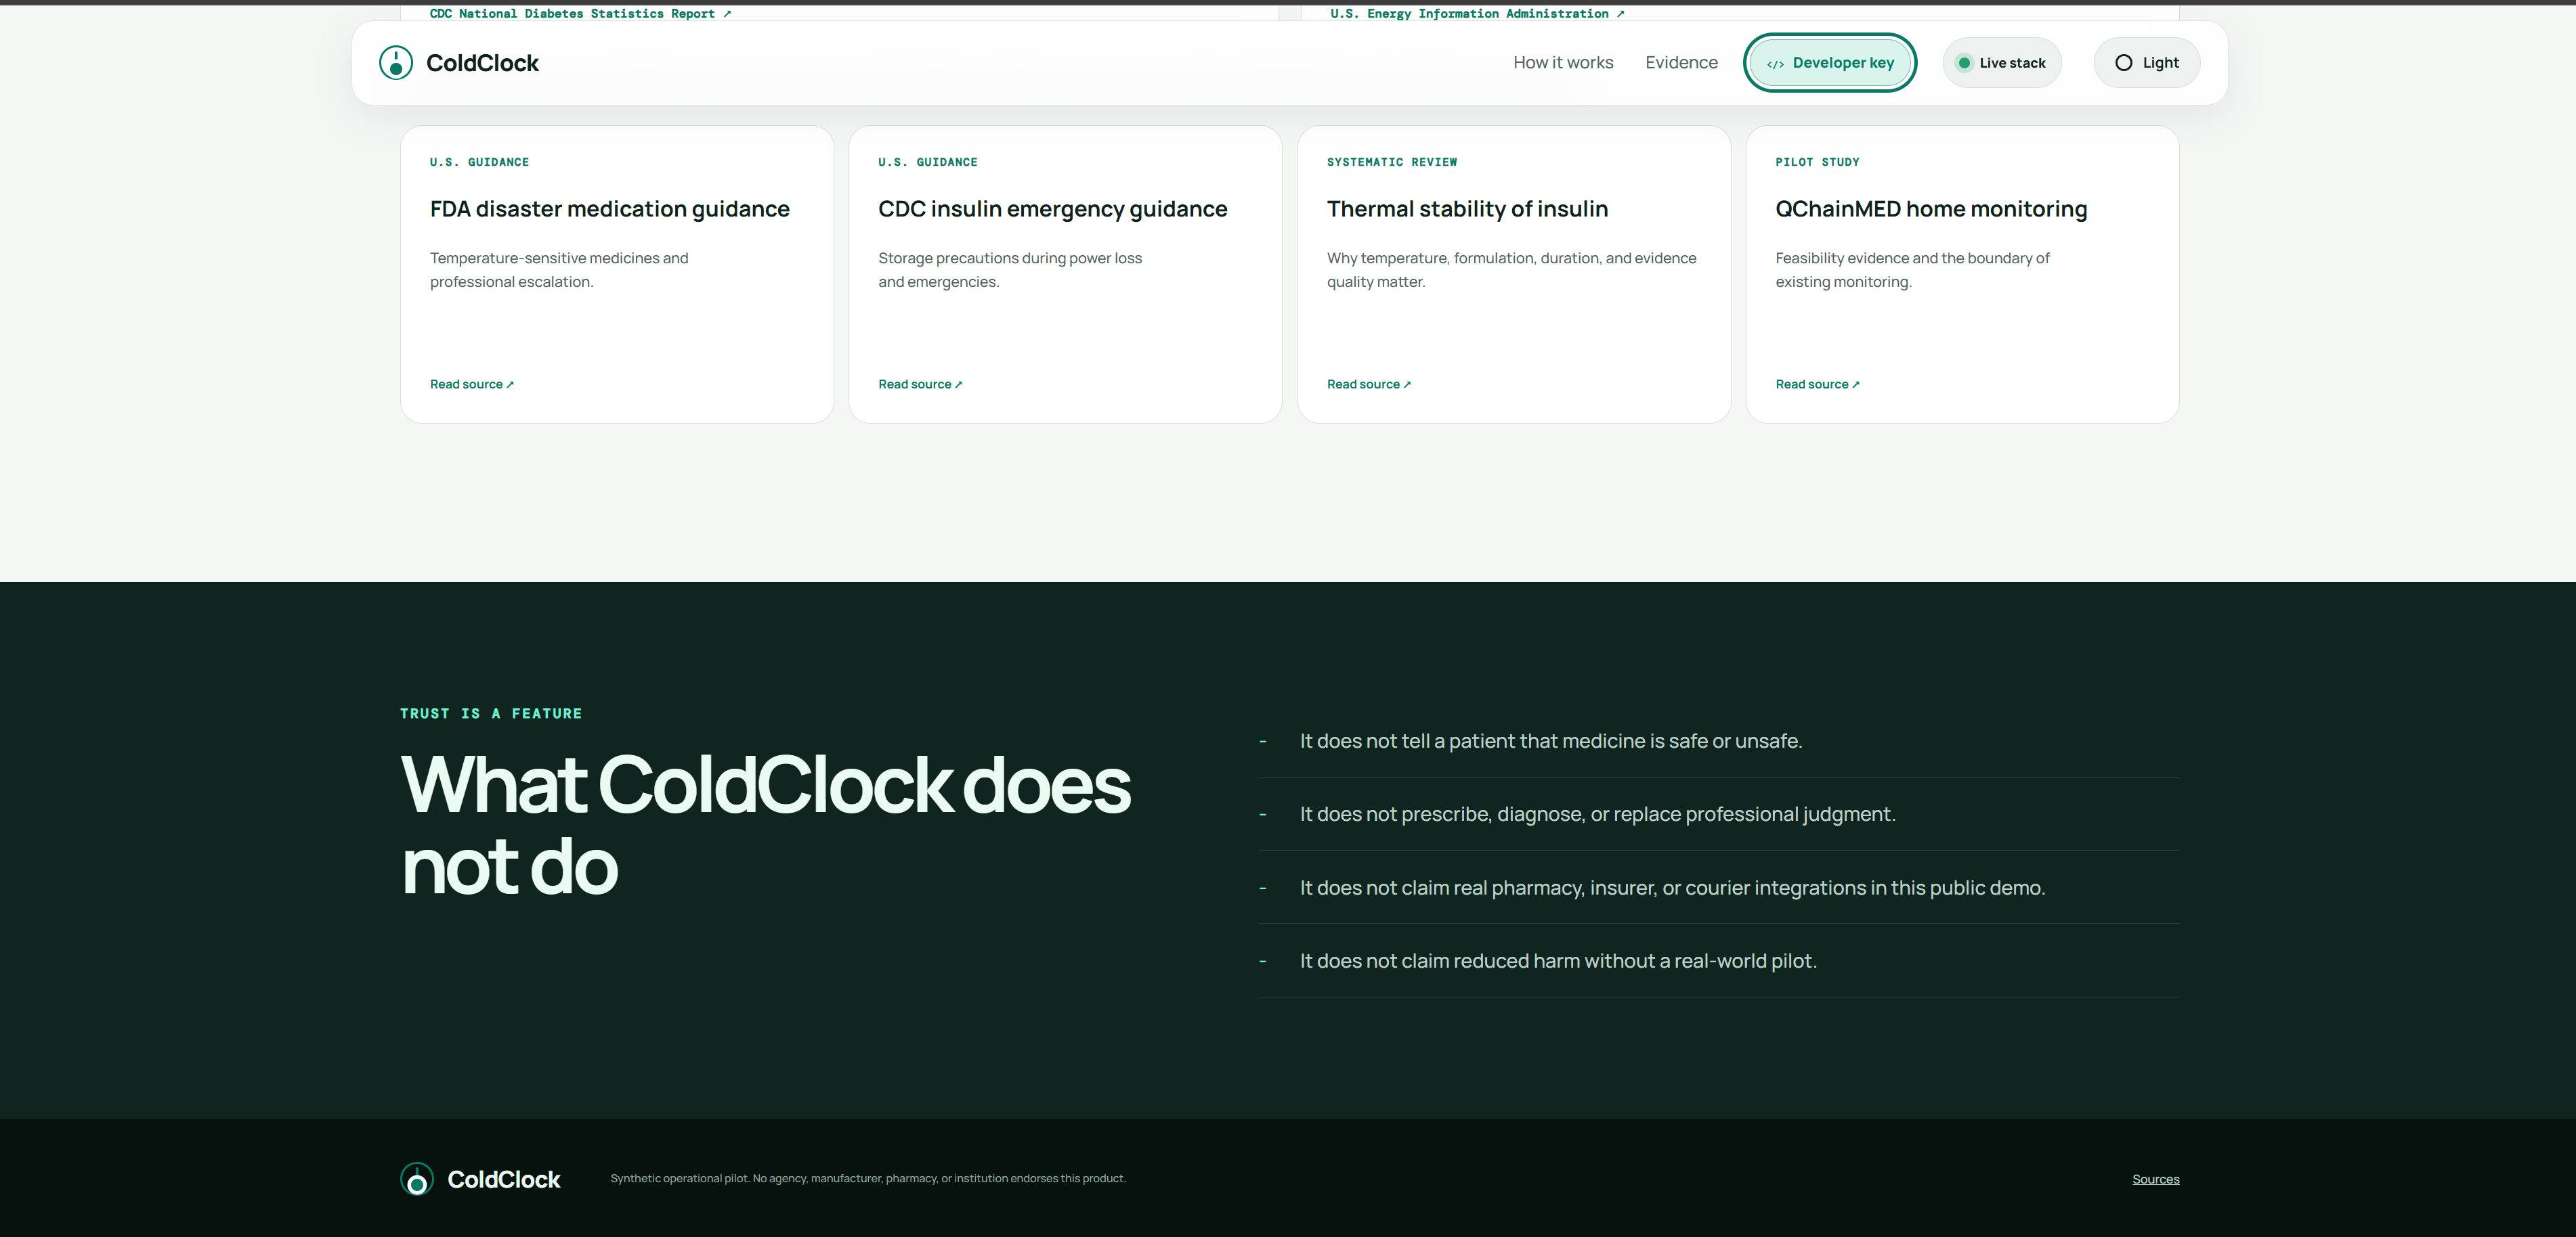Screen dimensions: 2576x1237
Task: Click the Thermal stability of insulin title
Action: tap(1467, 209)
